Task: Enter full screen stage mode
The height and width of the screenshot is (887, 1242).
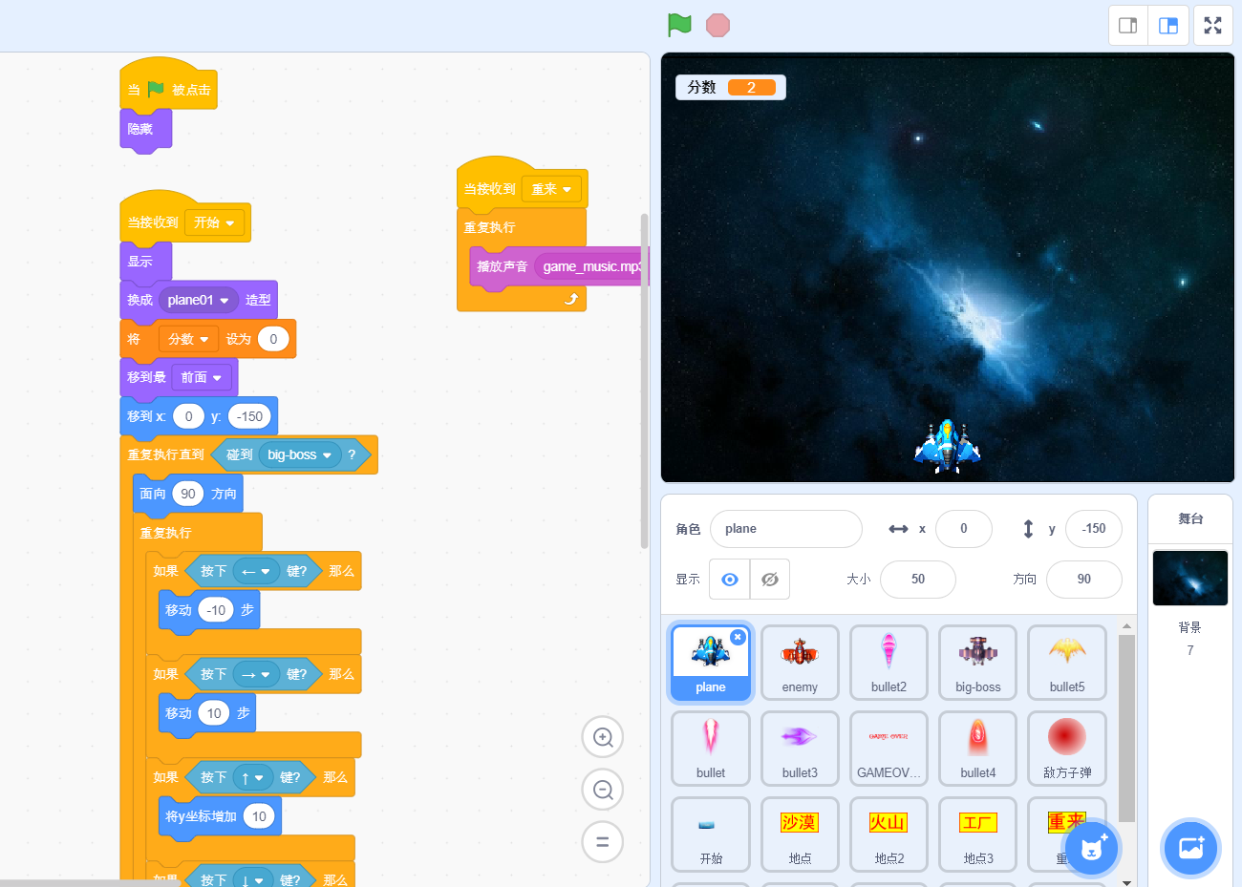Action: coord(1212,26)
